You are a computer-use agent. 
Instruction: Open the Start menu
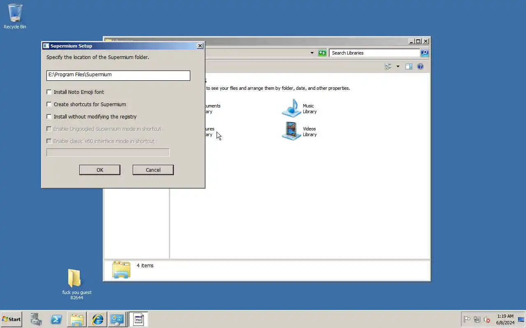point(11,319)
